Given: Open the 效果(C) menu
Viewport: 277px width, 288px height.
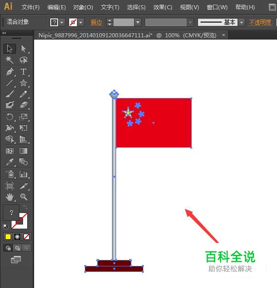Looking at the screenshot, I should (163, 7).
